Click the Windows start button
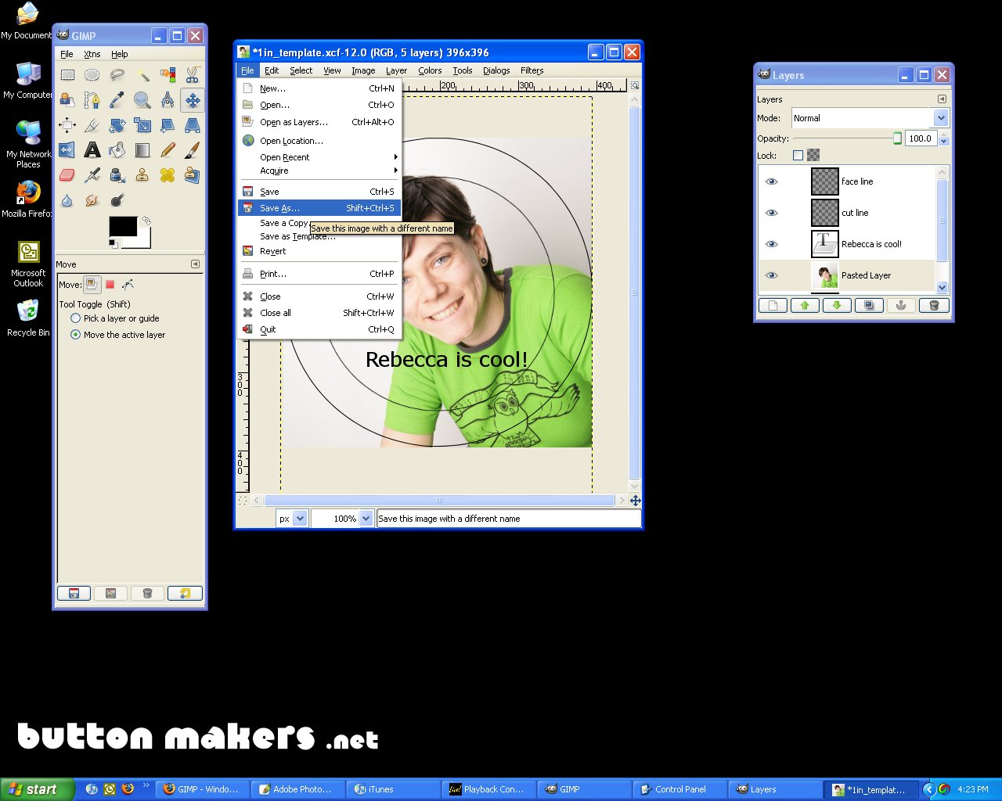Image resolution: width=1002 pixels, height=801 pixels. click(x=37, y=789)
